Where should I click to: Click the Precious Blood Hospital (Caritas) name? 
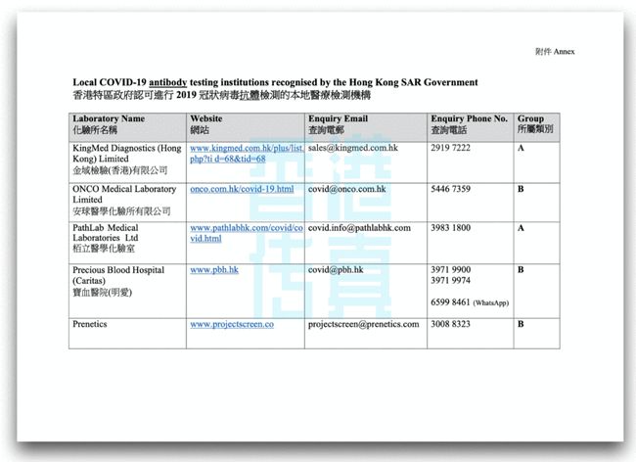click(x=118, y=281)
